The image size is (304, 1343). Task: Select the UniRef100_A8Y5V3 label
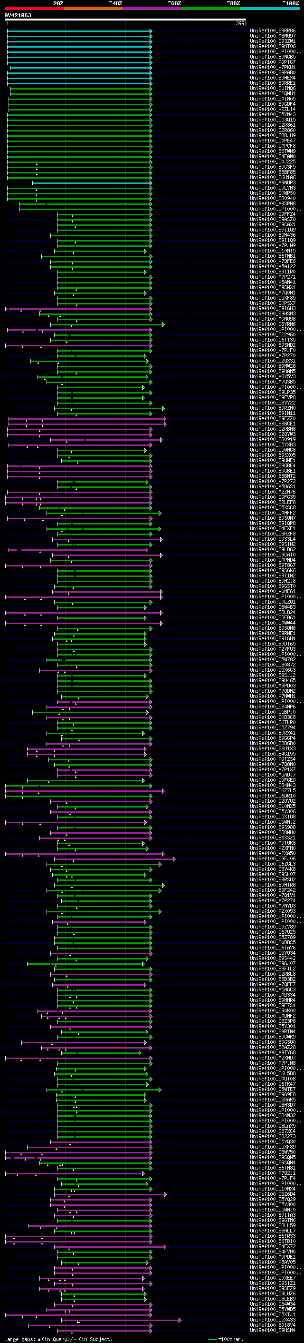click(273, 376)
